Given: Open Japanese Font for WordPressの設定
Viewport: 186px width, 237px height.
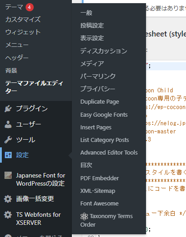Looking at the screenshot, I should tap(41, 180).
